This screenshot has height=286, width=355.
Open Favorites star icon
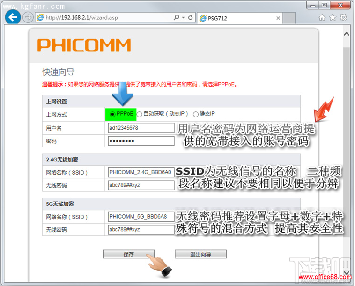(x=333, y=17)
